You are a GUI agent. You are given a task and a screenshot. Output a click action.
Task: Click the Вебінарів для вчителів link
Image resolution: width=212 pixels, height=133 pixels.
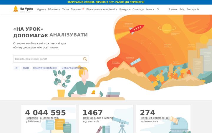tap(98, 118)
